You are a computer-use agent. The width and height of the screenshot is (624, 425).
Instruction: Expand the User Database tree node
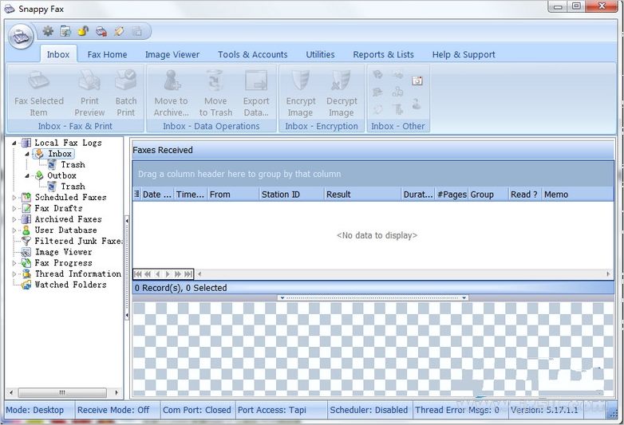click(x=14, y=230)
